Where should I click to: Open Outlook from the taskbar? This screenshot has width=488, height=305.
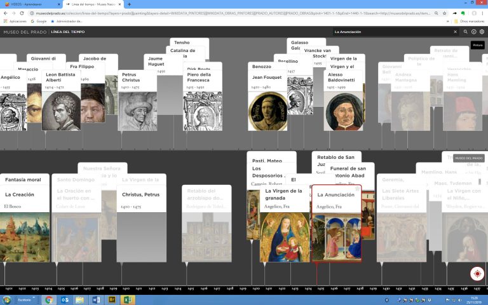[x=65, y=300]
